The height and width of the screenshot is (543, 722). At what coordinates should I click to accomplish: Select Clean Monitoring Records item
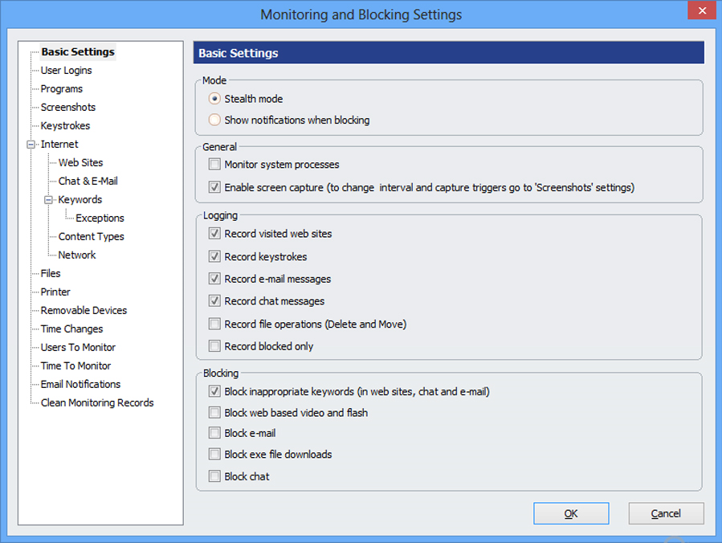pos(97,403)
